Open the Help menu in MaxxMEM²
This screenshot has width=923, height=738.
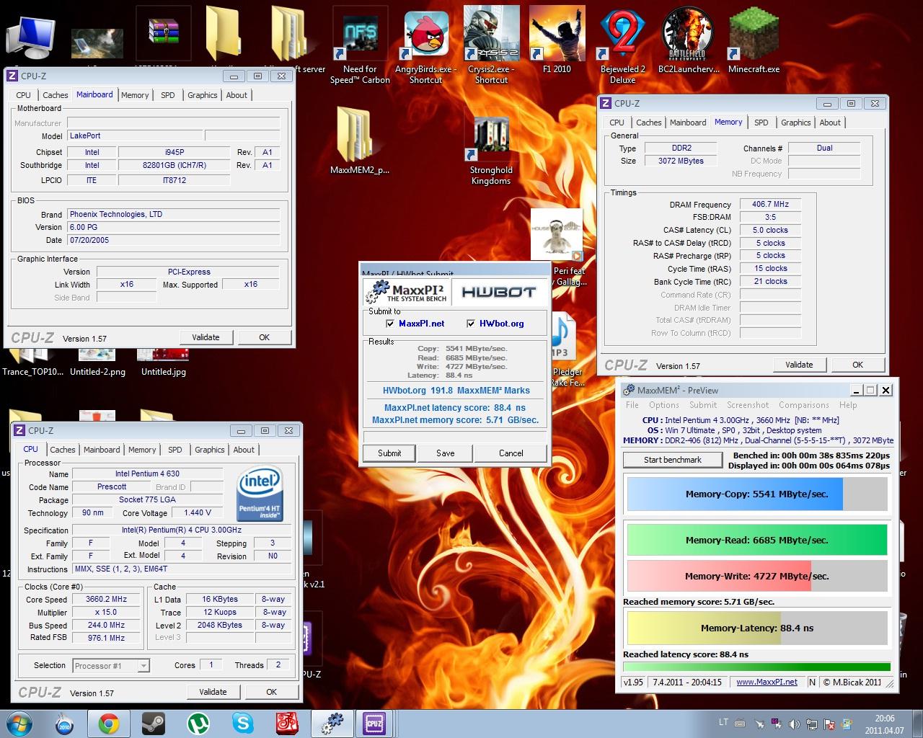pyautogui.click(x=848, y=405)
